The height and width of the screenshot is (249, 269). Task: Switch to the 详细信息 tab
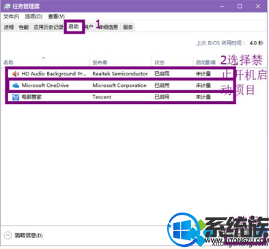[109, 27]
